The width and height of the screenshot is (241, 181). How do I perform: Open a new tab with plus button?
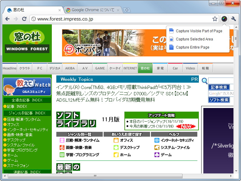[x=127, y=10]
